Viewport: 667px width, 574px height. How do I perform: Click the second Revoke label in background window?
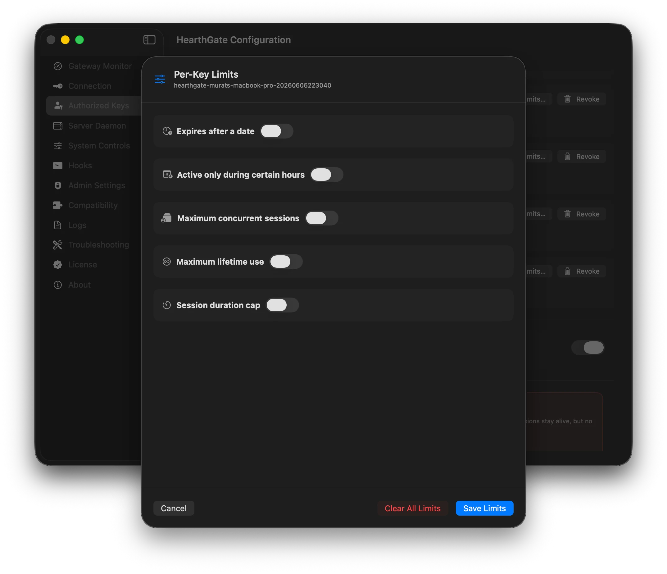point(588,157)
